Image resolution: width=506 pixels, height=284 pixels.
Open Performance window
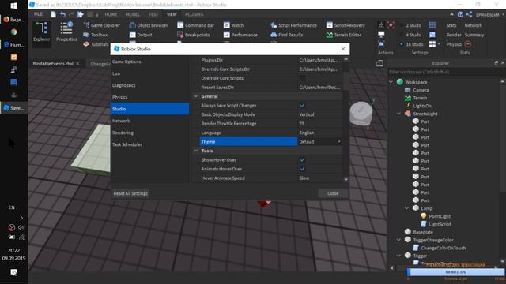click(x=240, y=35)
